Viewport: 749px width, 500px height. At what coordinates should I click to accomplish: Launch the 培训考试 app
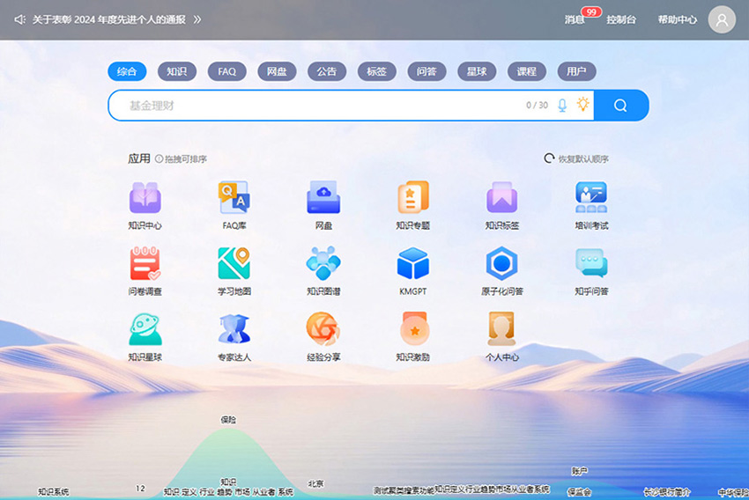coord(591,197)
